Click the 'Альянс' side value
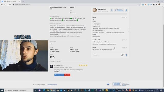This screenshot has height=92, width=164. (72, 7)
